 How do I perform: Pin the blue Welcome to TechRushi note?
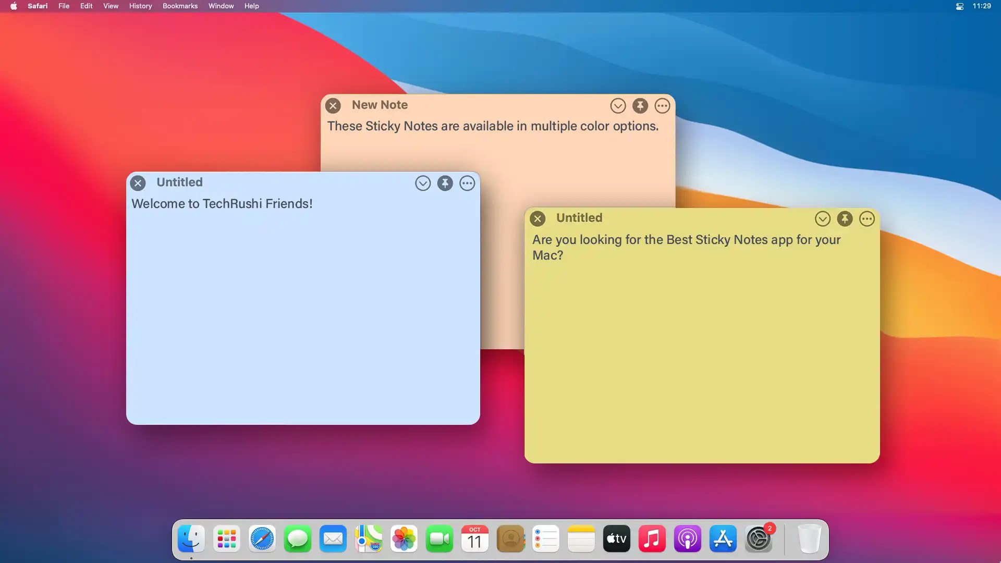click(445, 183)
